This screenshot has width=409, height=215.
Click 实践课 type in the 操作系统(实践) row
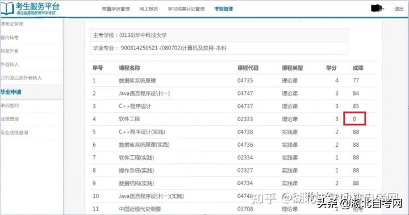click(x=290, y=170)
